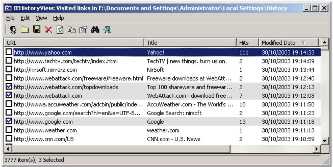
Task: Check the box for http://www.yahoo.com
Action: pyautogui.click(x=9, y=52)
